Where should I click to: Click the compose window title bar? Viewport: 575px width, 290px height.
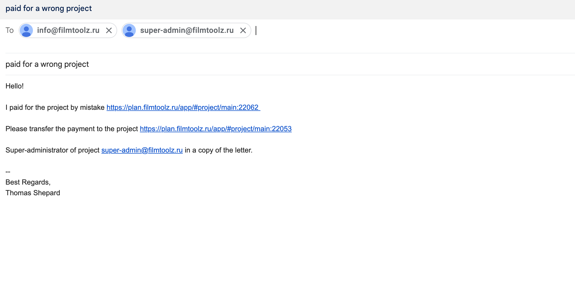click(287, 9)
